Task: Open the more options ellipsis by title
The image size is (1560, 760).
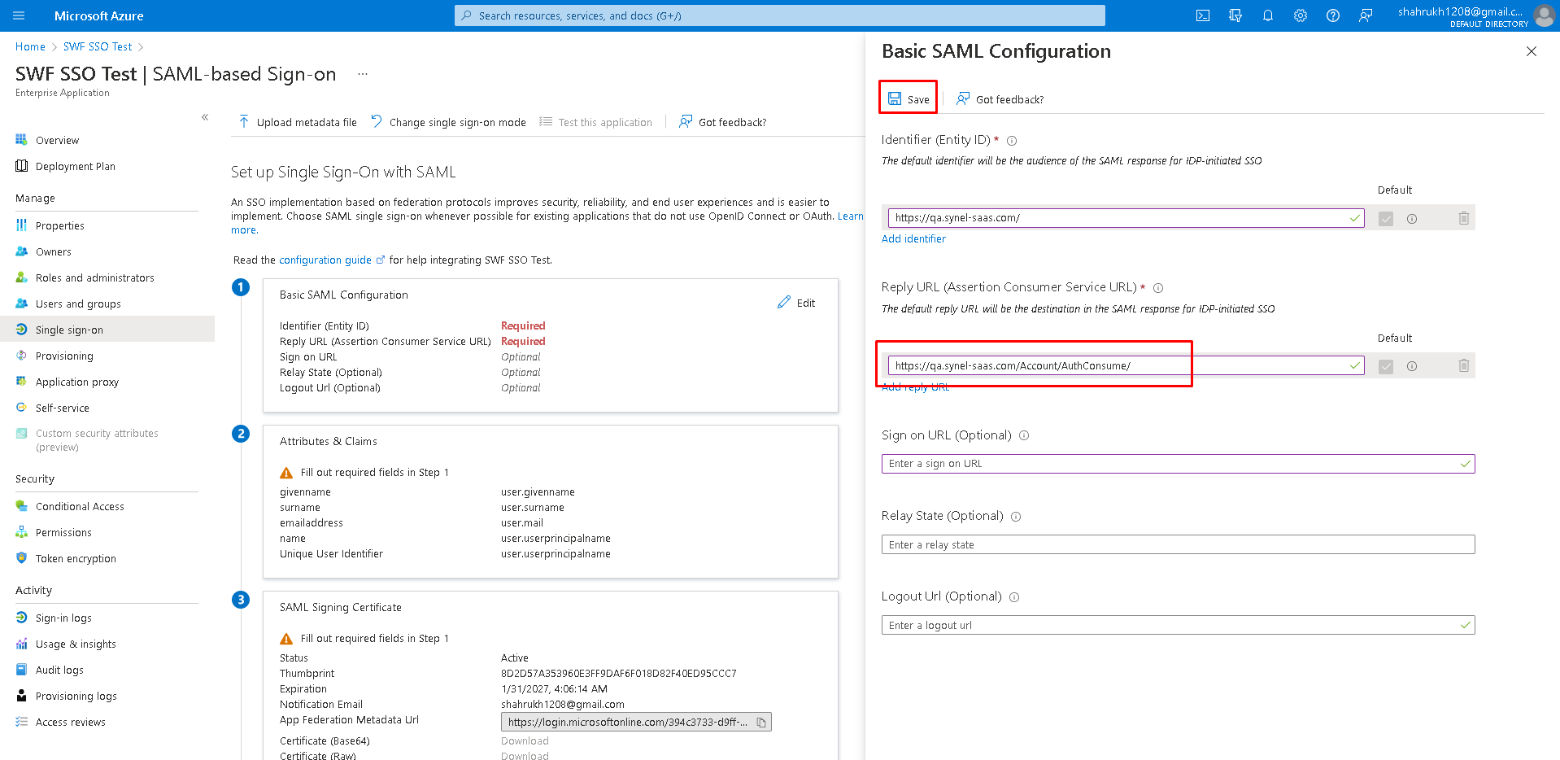Action: click(363, 74)
